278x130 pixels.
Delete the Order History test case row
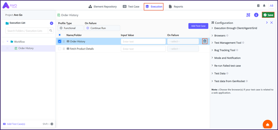205,41
